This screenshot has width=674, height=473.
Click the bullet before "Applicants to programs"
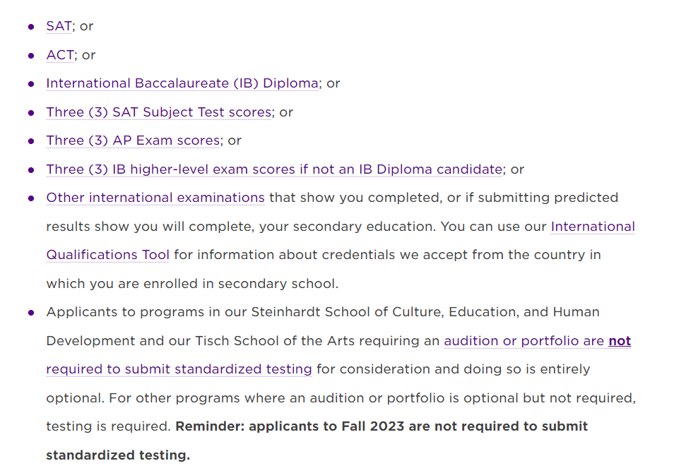point(31,312)
